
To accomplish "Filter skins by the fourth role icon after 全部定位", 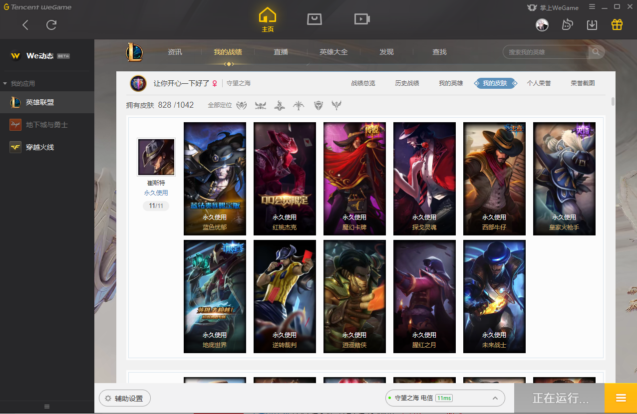I will pyautogui.click(x=299, y=105).
